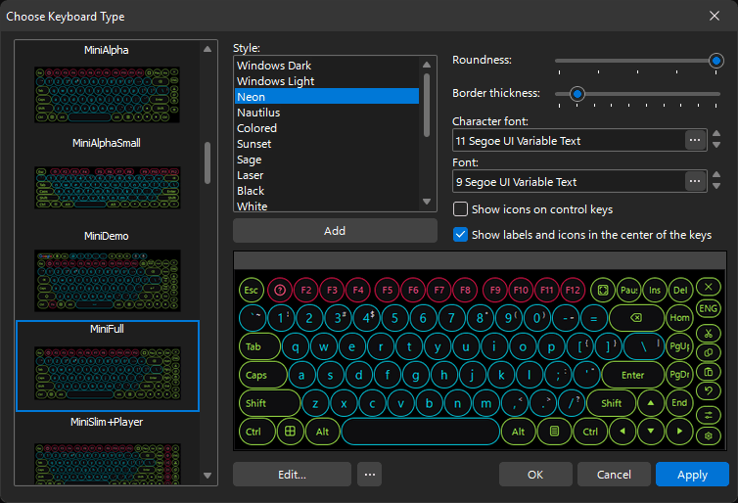The height and width of the screenshot is (503, 738).
Task: Click the Add style button
Action: pyautogui.click(x=335, y=231)
